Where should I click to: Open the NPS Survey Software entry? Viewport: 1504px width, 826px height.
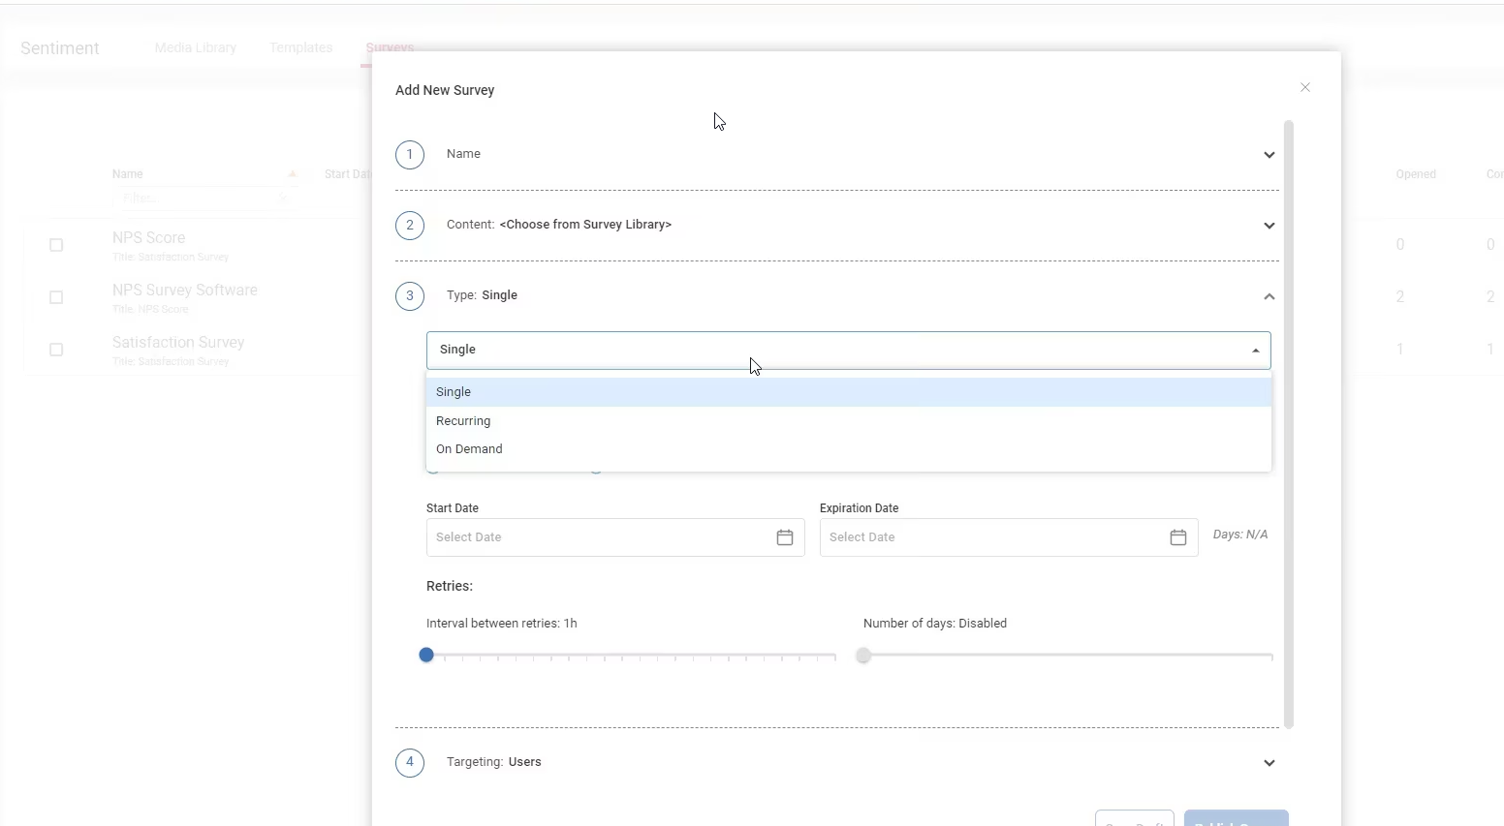(x=185, y=290)
